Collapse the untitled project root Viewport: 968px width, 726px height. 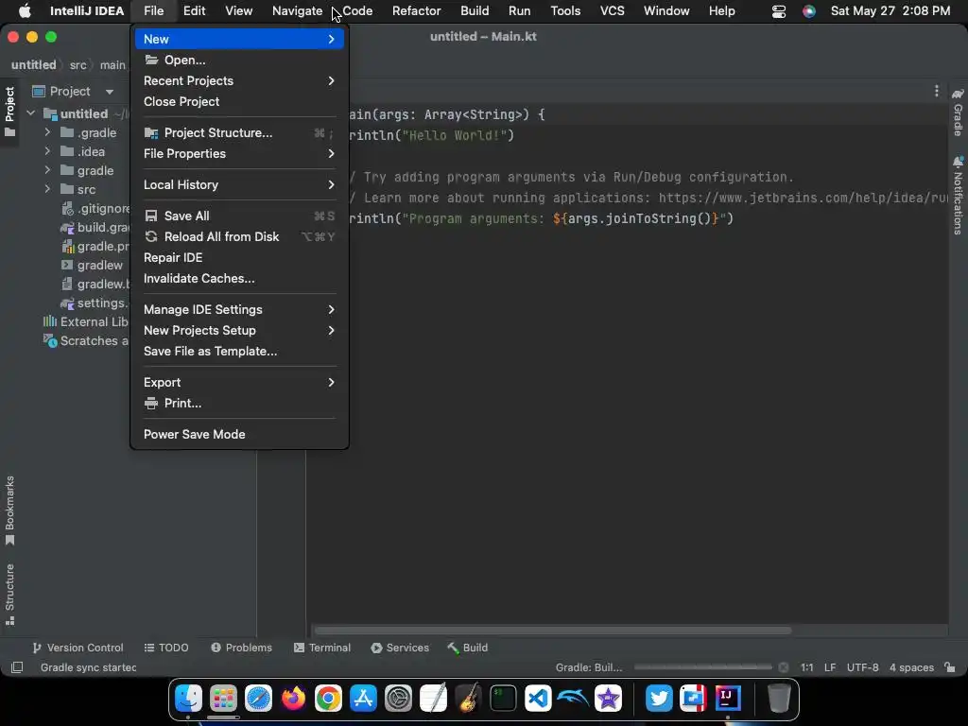(x=31, y=113)
